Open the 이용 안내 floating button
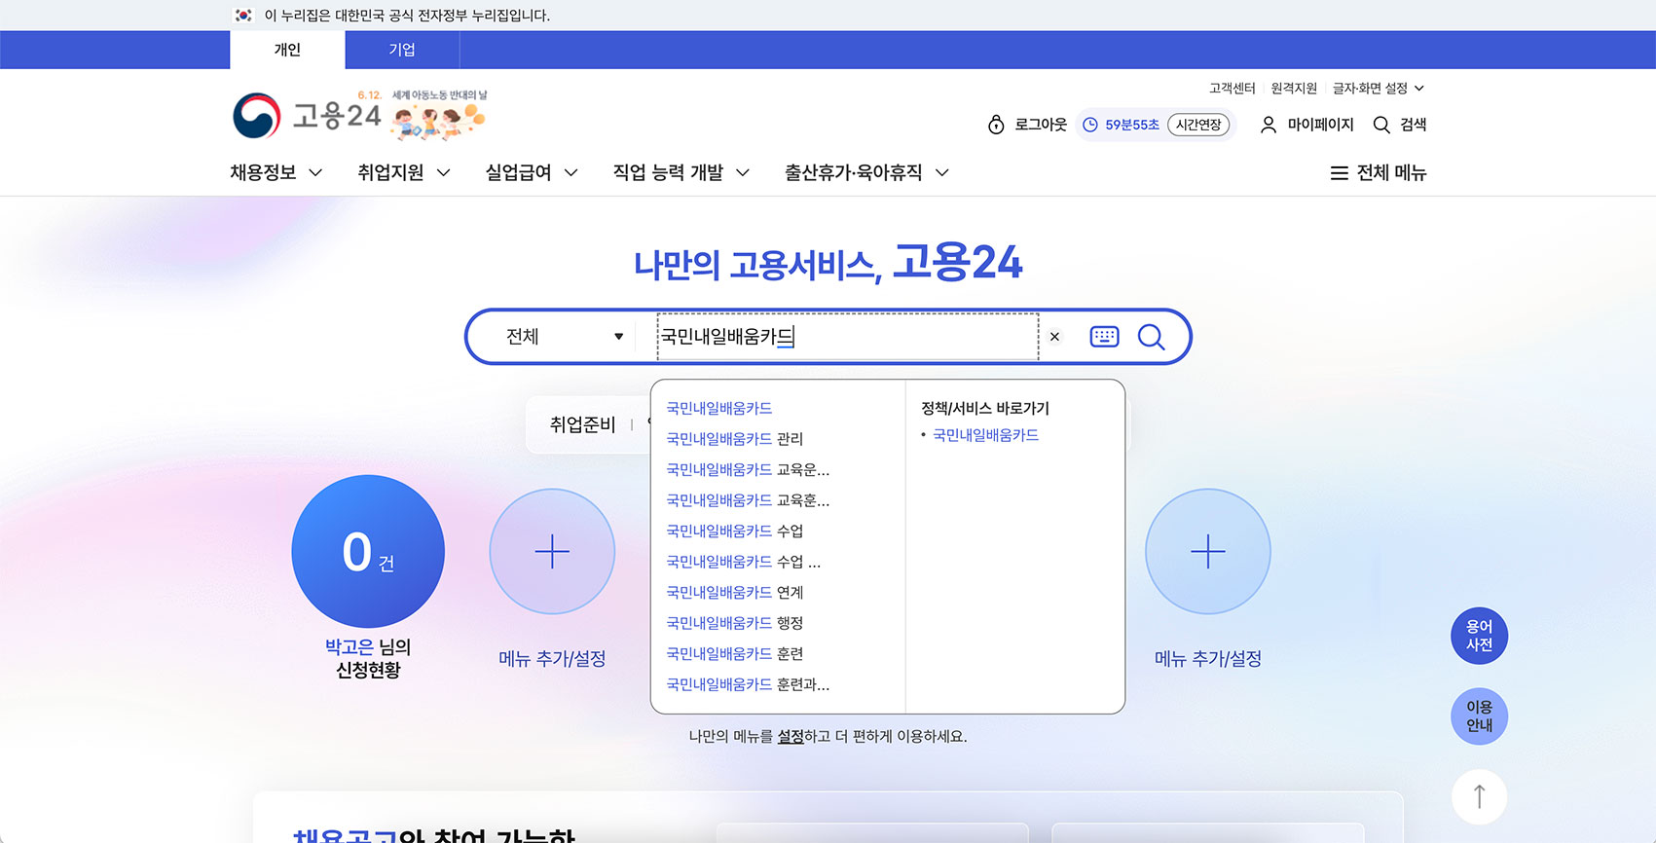This screenshot has width=1656, height=843. pos(1479,716)
